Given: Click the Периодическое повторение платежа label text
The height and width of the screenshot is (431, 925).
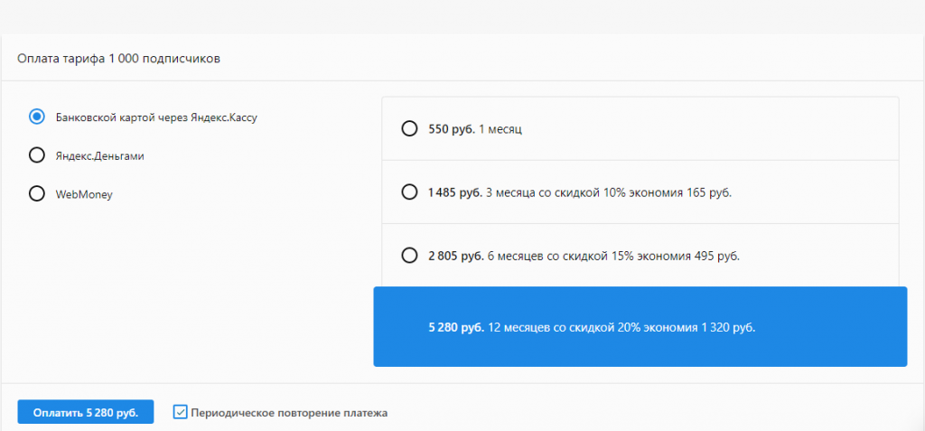Looking at the screenshot, I should click(289, 413).
